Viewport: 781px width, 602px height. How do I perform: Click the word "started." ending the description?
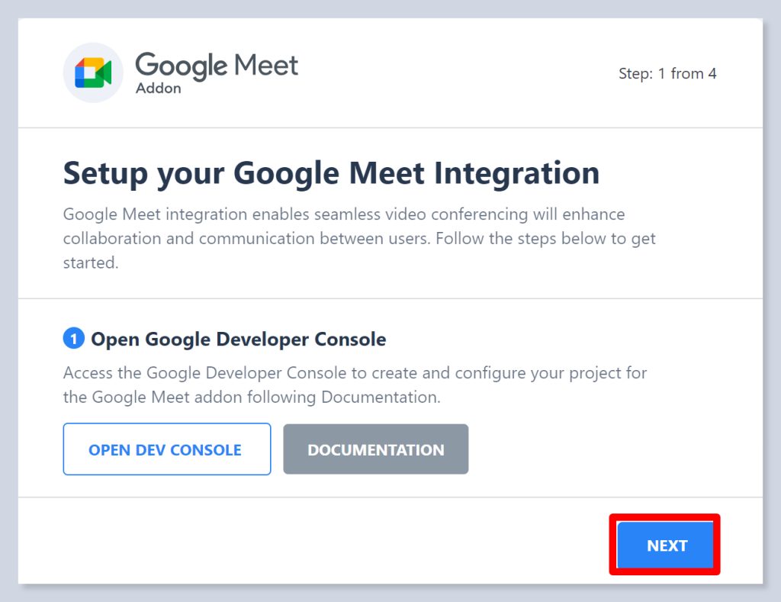coord(91,262)
